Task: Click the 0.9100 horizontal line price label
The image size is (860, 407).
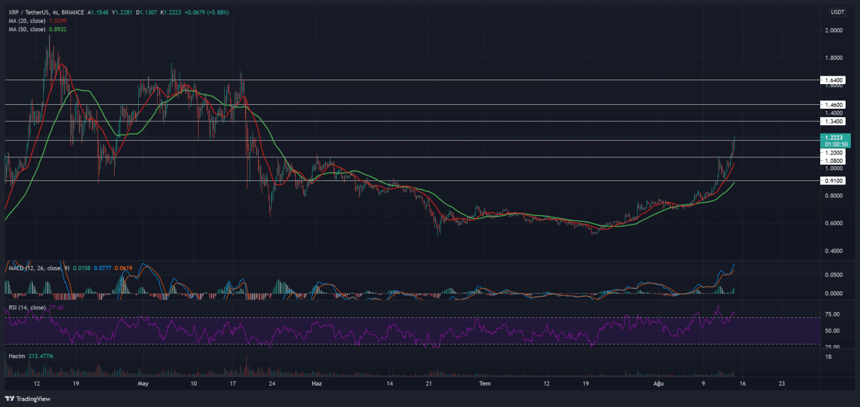Action: (x=836, y=181)
